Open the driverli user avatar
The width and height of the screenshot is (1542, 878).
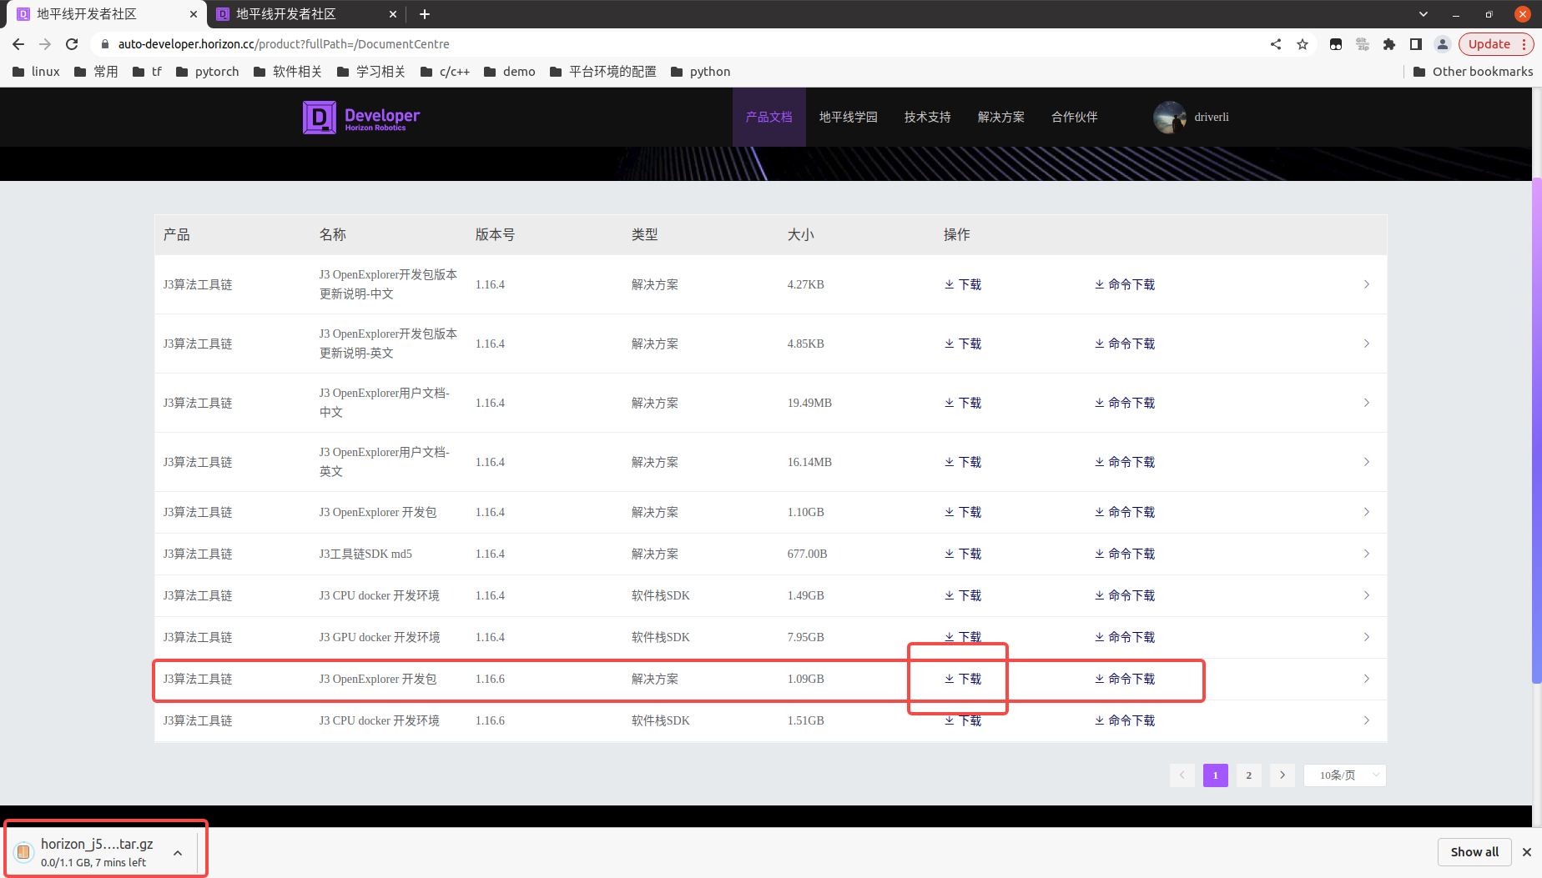[x=1170, y=118]
